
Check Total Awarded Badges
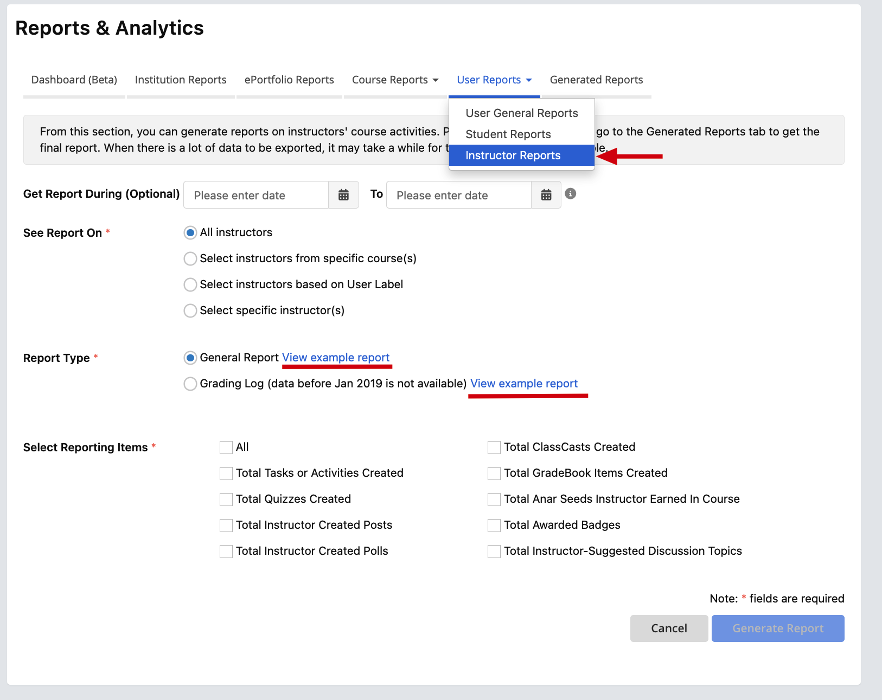(x=494, y=526)
